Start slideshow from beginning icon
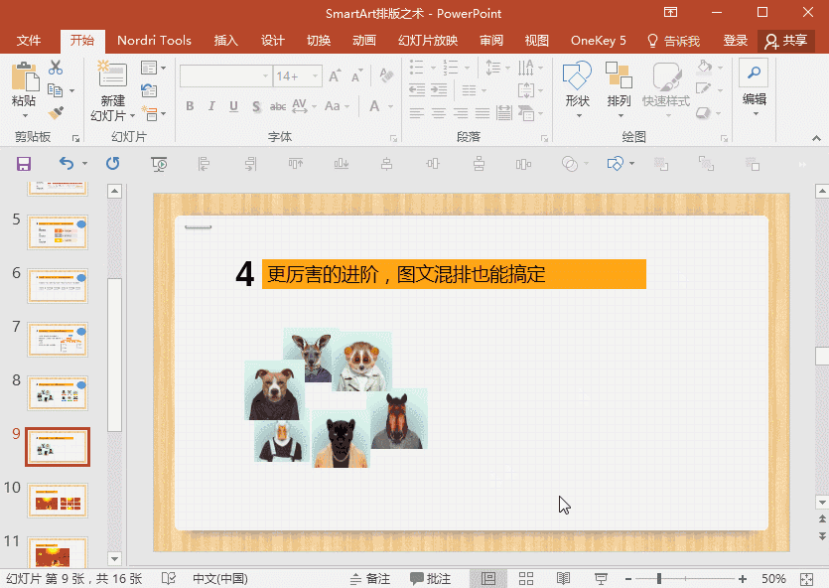The height and width of the screenshot is (588, 829). pos(159,164)
